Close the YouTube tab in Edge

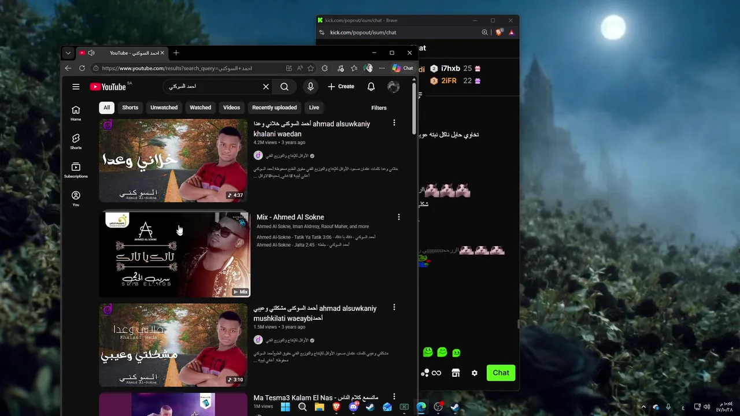[x=162, y=53]
